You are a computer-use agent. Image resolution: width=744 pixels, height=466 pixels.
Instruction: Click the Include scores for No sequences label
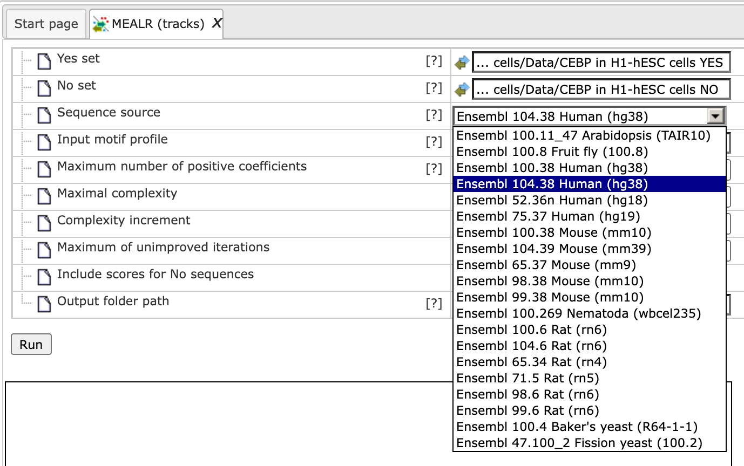click(x=155, y=274)
